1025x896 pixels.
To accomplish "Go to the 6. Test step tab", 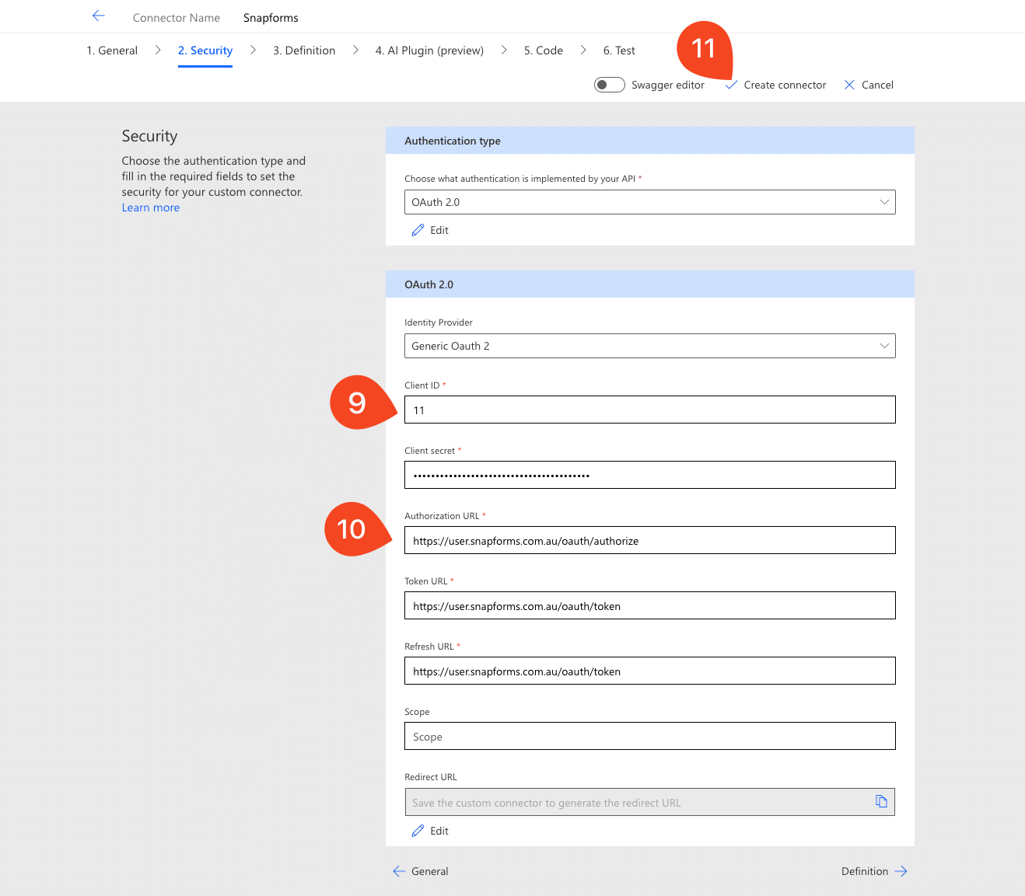I will pos(619,51).
